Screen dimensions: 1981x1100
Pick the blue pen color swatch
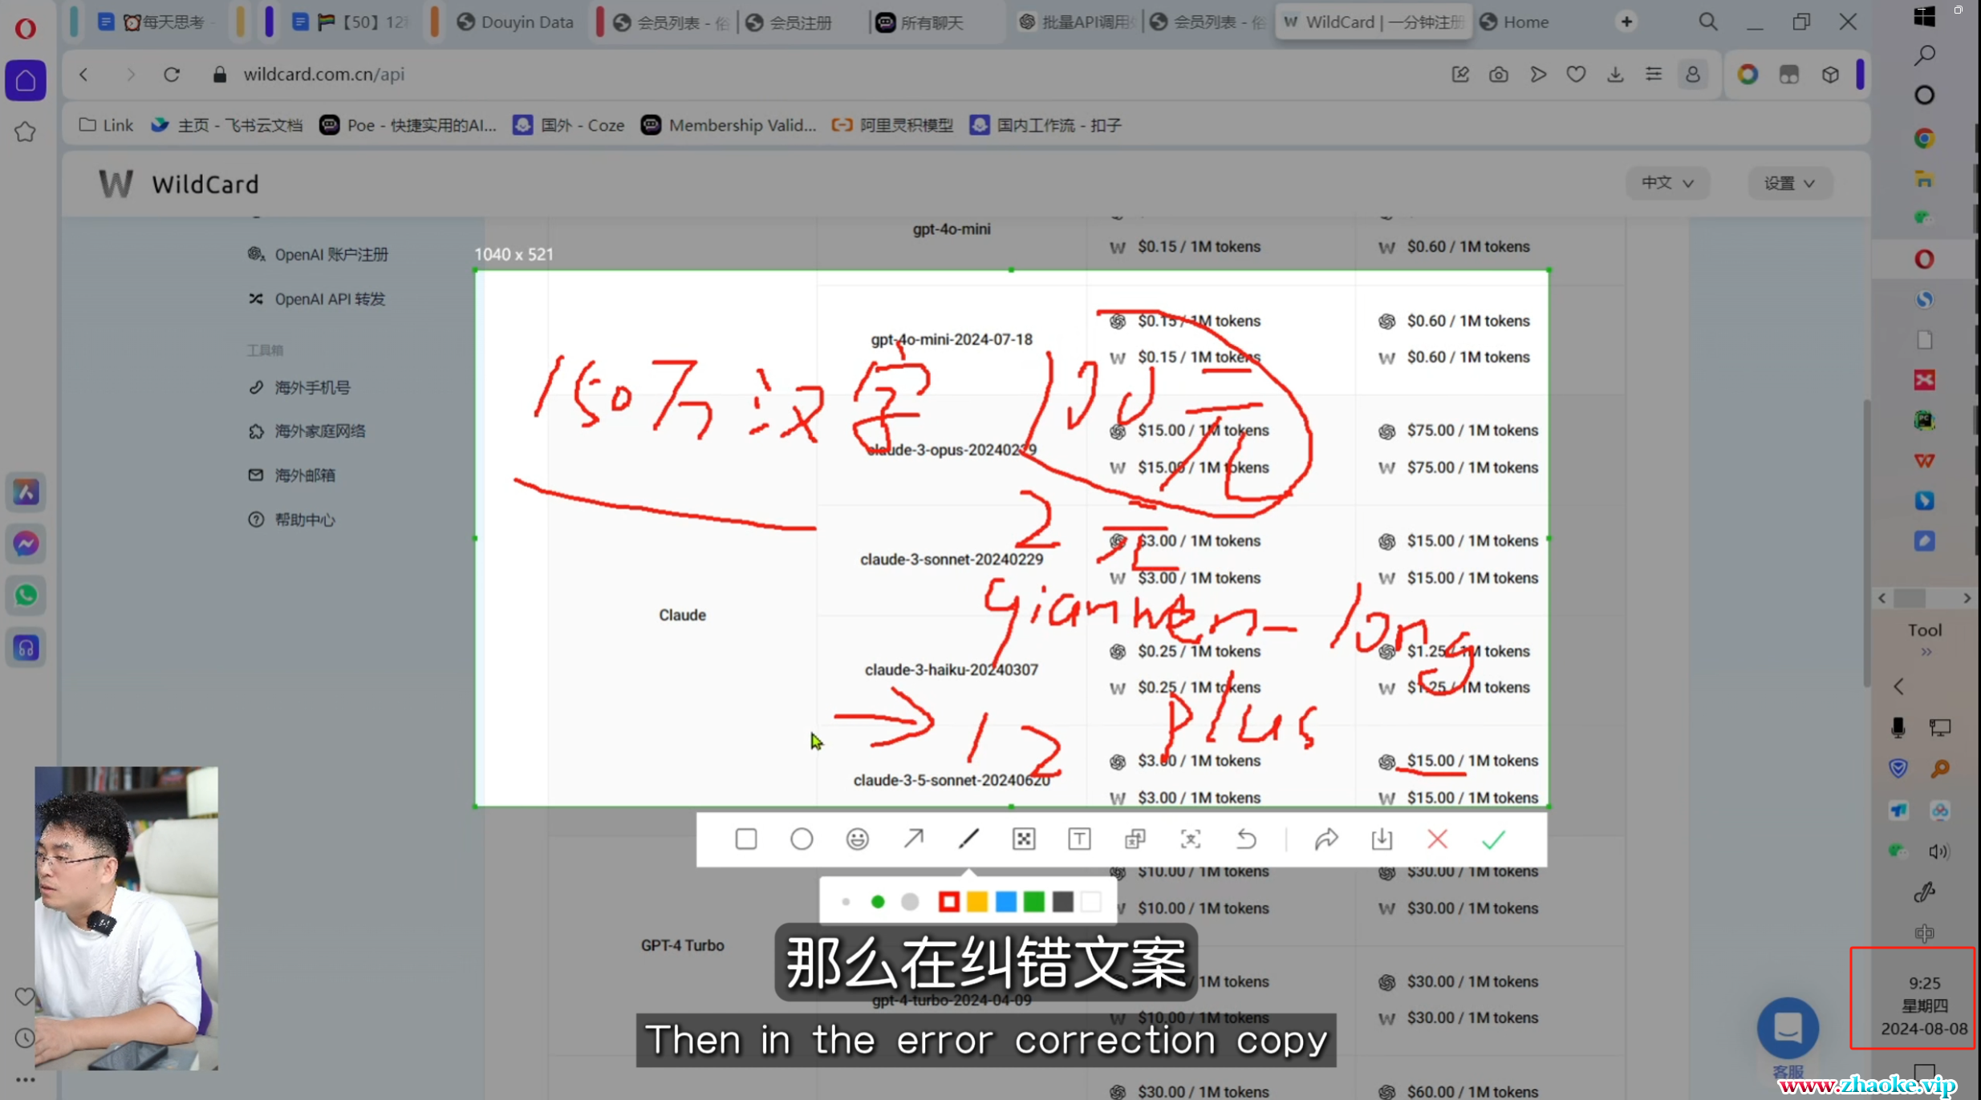coord(1005,902)
